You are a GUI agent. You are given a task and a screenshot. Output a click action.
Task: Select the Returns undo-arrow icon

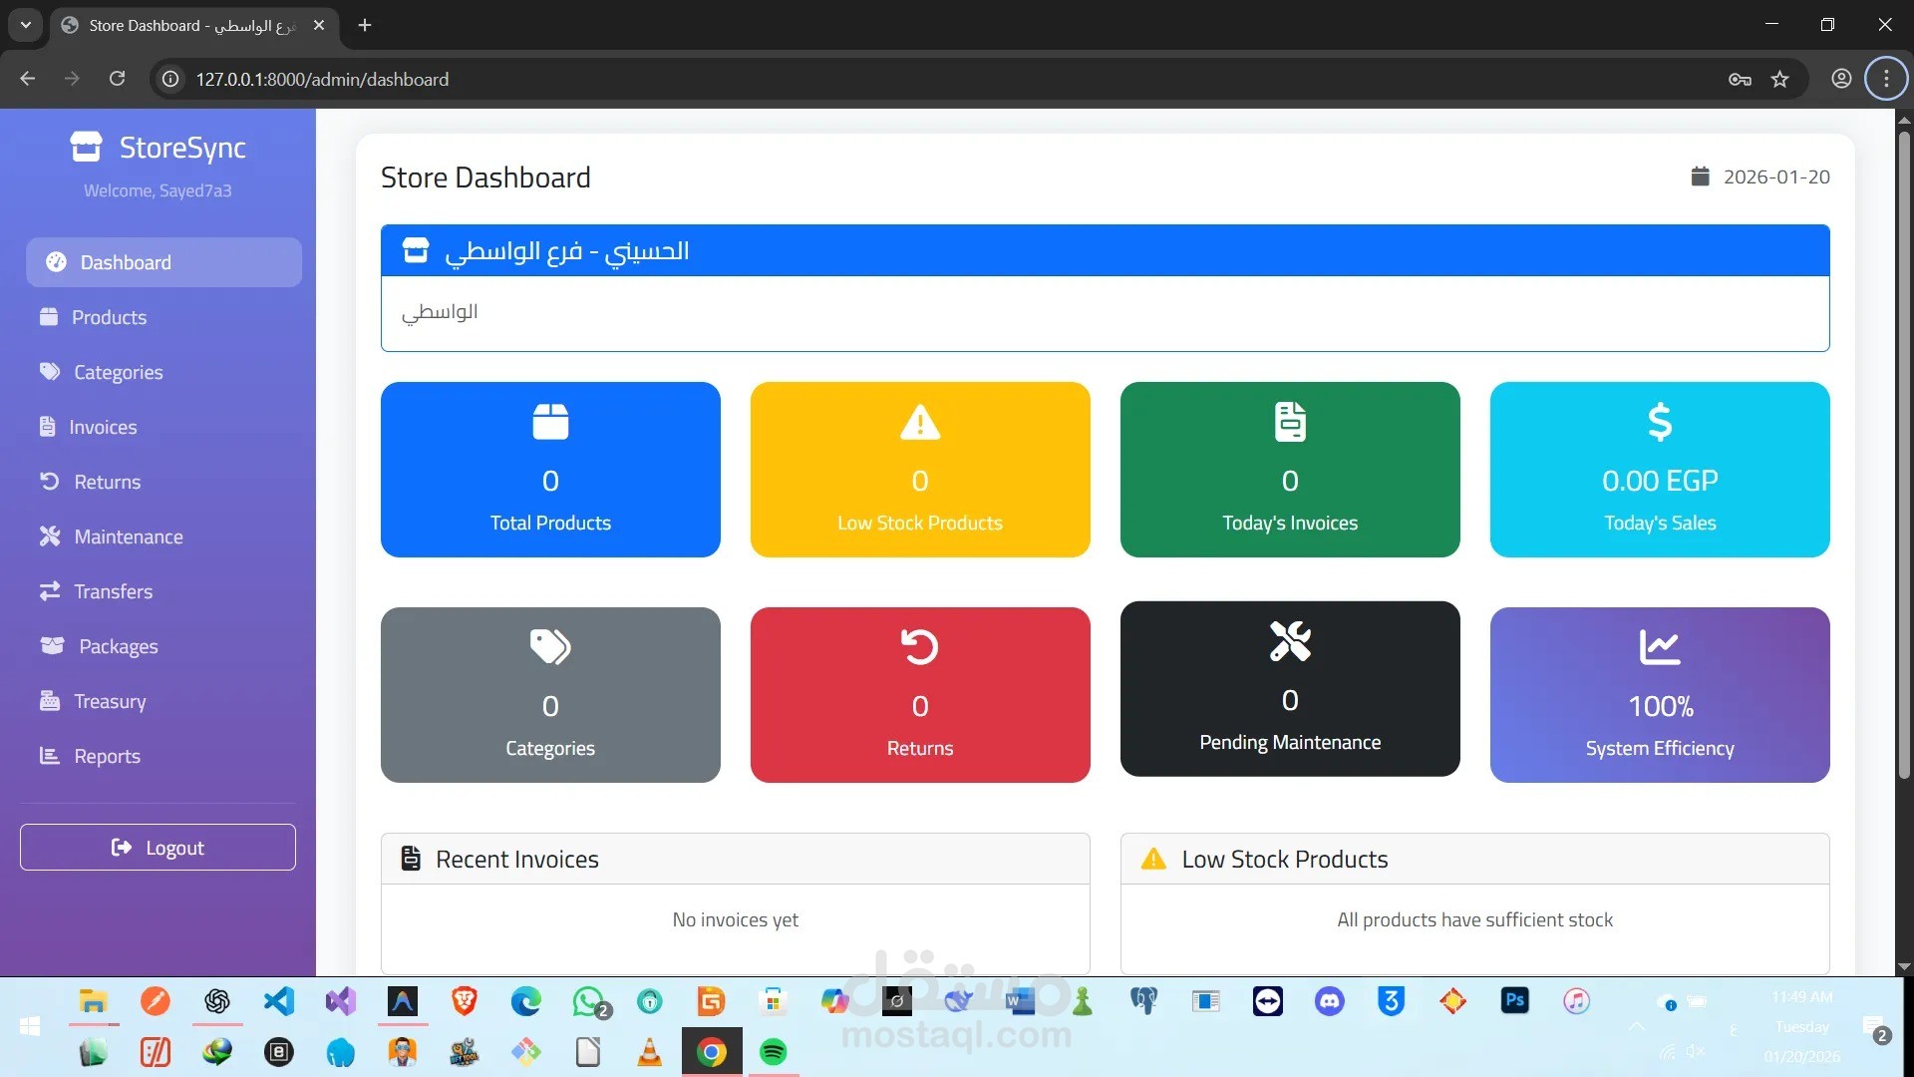pos(48,481)
